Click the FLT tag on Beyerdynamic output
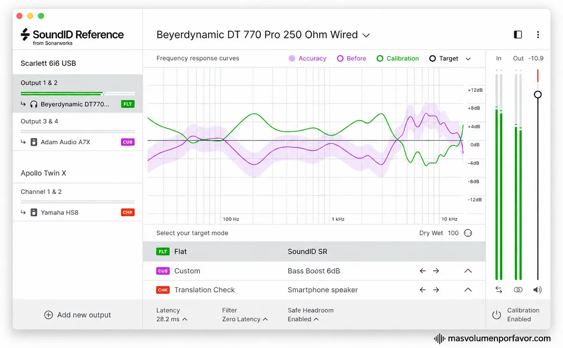 128,104
